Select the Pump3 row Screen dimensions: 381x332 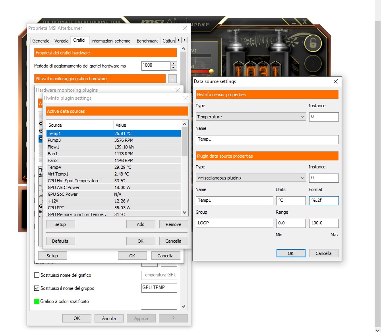click(x=114, y=140)
